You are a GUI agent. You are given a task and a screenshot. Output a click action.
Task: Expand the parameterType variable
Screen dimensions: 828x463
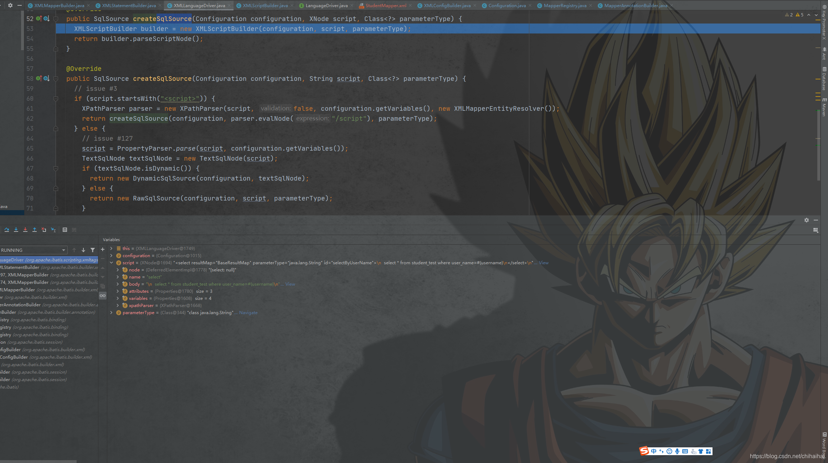point(111,313)
